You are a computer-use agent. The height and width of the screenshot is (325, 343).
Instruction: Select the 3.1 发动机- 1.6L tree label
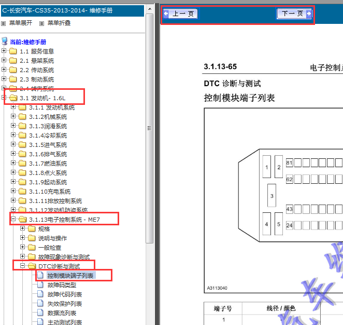42,98
